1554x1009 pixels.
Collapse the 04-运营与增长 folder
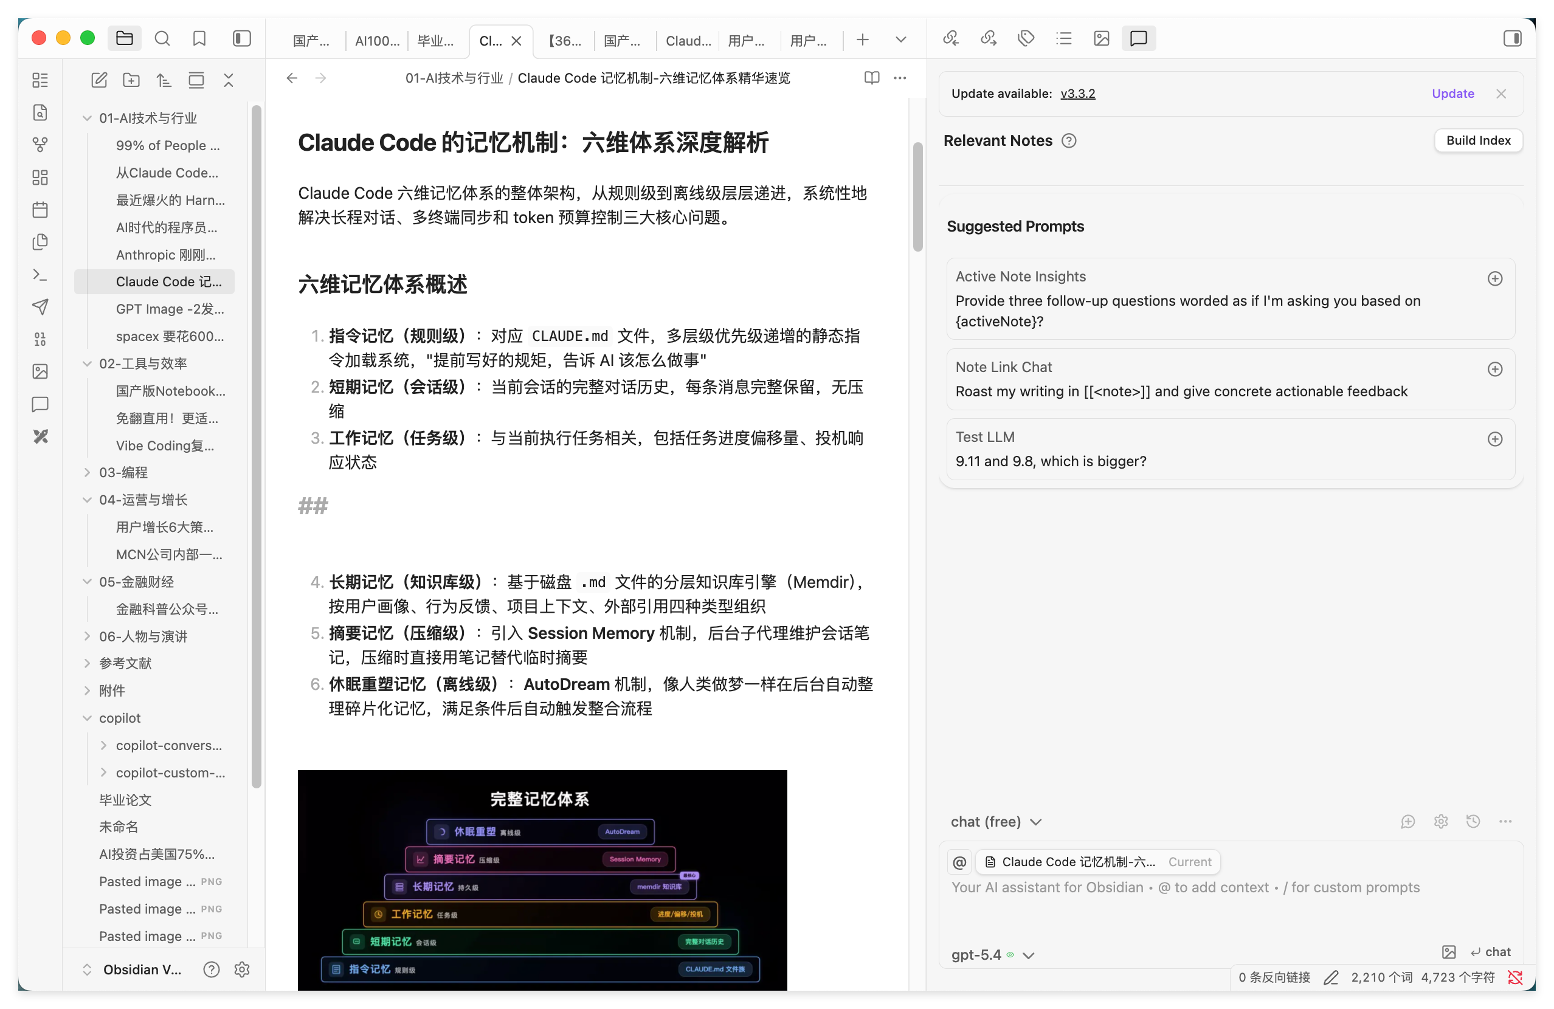pos(87,500)
